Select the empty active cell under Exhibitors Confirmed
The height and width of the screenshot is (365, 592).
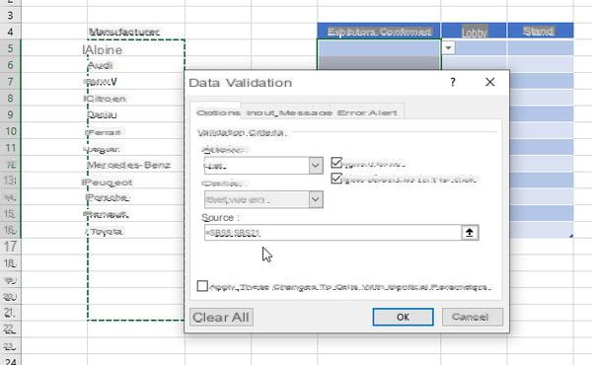[x=379, y=48]
